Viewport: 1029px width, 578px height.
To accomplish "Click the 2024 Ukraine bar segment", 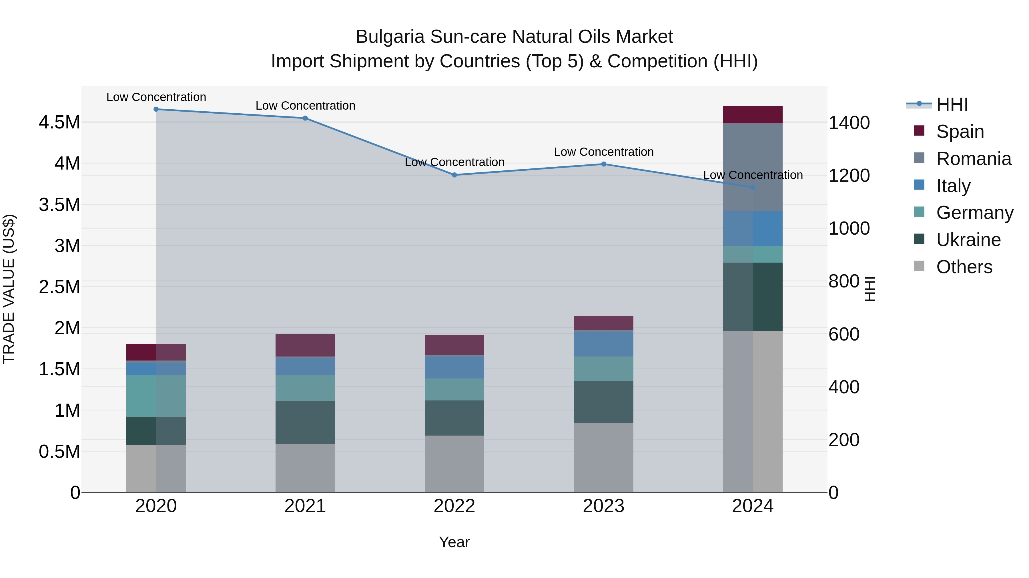I will (x=753, y=297).
